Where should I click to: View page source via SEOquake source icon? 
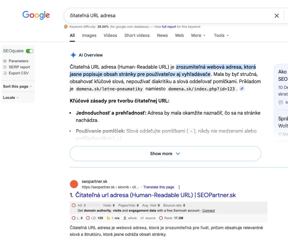point(148,218)
